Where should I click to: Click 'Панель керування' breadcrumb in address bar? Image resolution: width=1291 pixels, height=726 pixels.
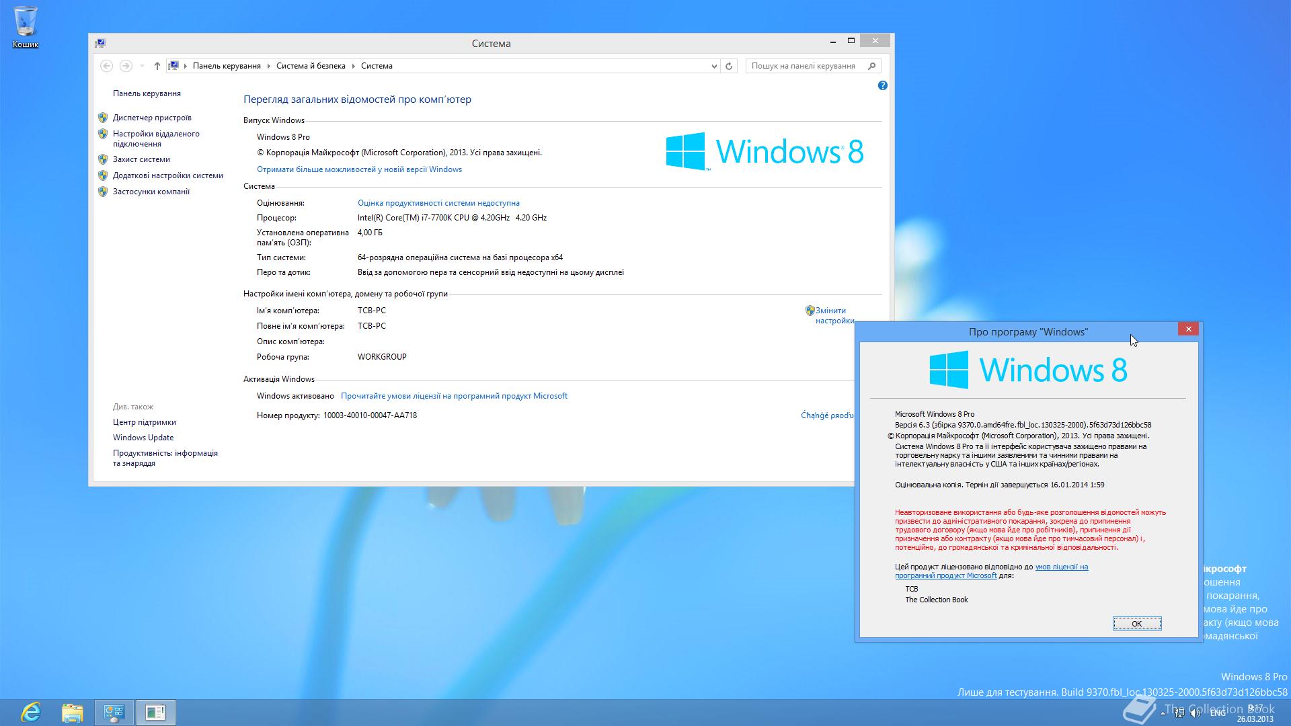(227, 66)
